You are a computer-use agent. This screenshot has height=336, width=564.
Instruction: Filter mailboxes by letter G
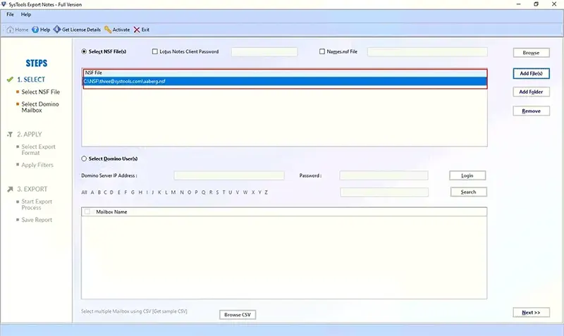133,192
